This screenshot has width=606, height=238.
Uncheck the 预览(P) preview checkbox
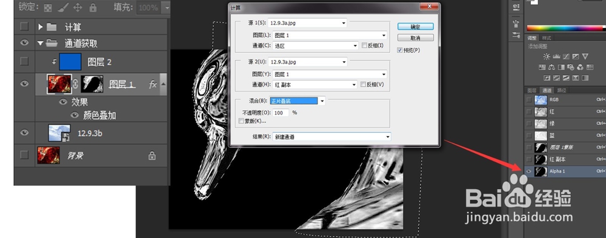(399, 50)
